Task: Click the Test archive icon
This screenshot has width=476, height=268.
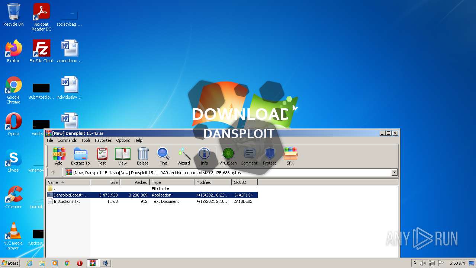Action: (102, 156)
